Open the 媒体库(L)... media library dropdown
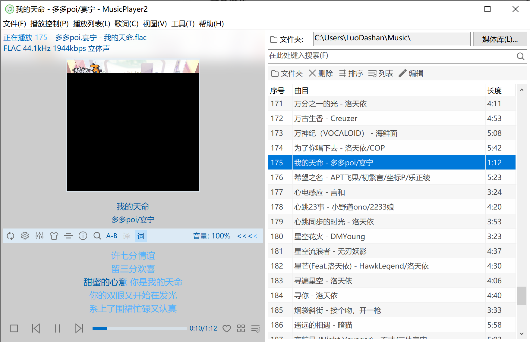 tap(500, 39)
